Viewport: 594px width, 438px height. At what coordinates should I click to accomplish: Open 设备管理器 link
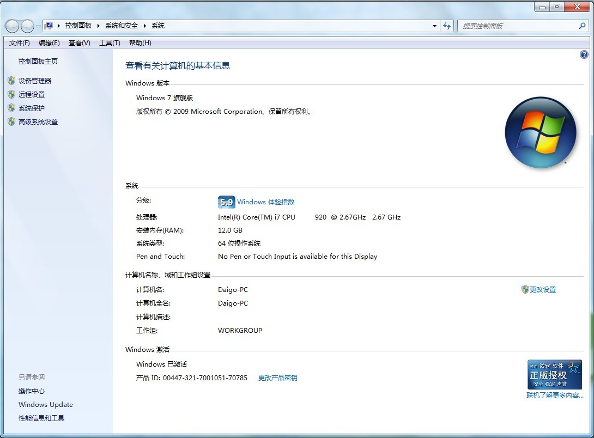point(35,81)
